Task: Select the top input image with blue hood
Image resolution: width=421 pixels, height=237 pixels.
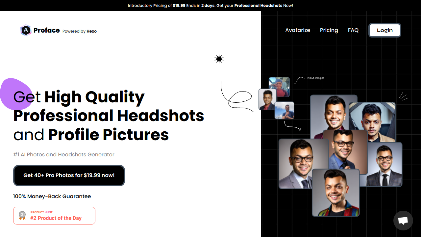Action: 279,87
